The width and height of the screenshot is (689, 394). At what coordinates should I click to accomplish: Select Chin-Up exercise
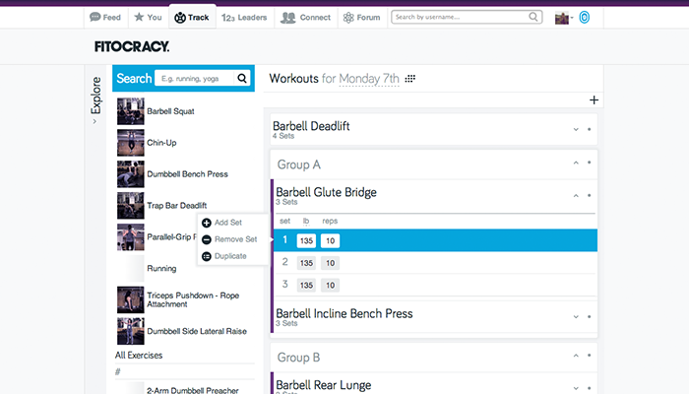161,143
